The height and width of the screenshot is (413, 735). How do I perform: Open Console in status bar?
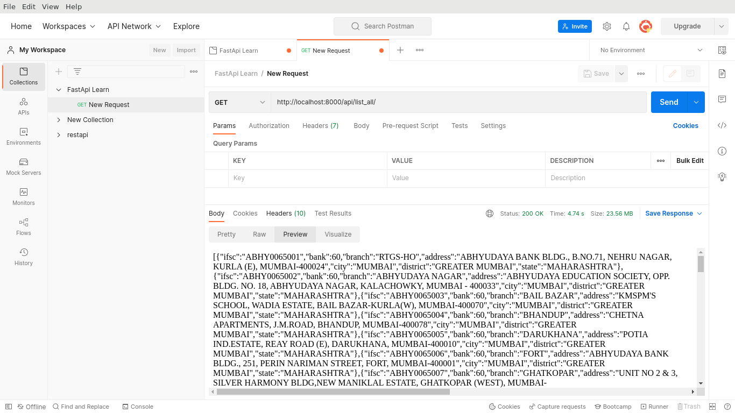(138, 407)
